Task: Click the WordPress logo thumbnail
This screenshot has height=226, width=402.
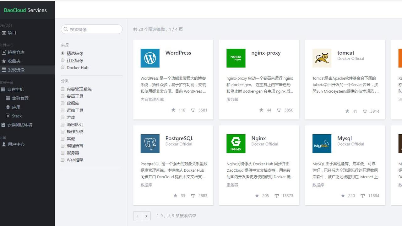Action: [150, 58]
